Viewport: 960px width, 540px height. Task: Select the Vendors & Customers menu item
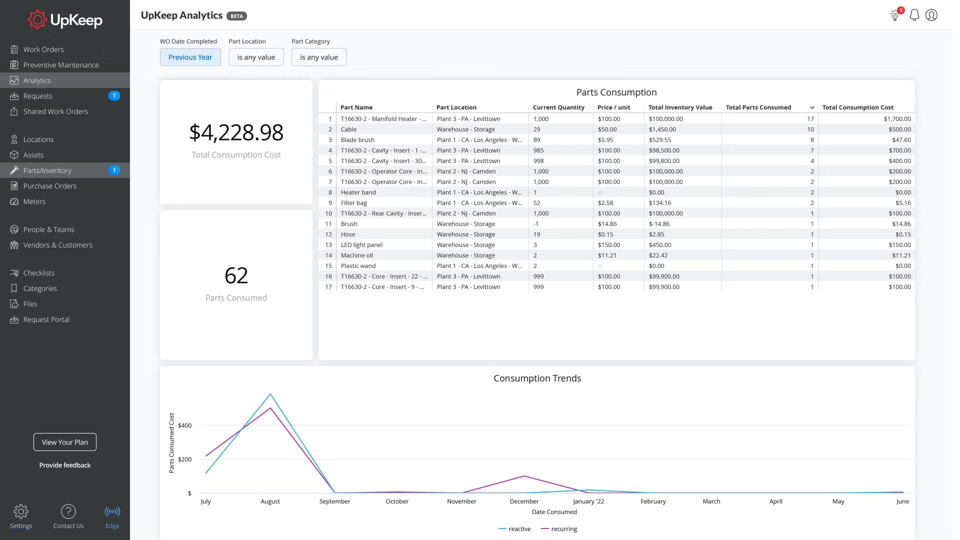tap(58, 244)
